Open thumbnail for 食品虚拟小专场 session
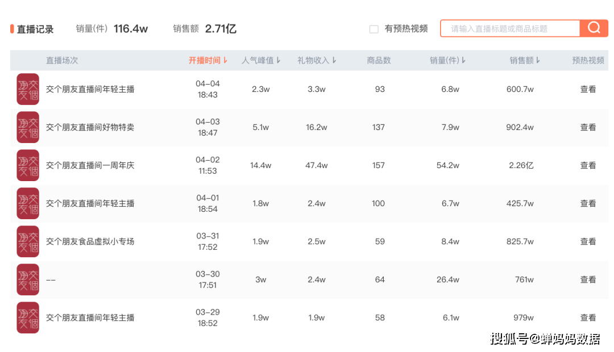 tap(28, 241)
